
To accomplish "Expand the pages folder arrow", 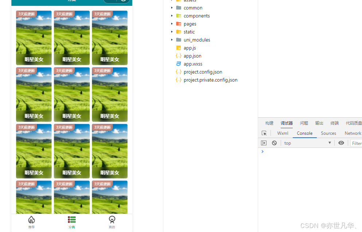I will pyautogui.click(x=172, y=24).
